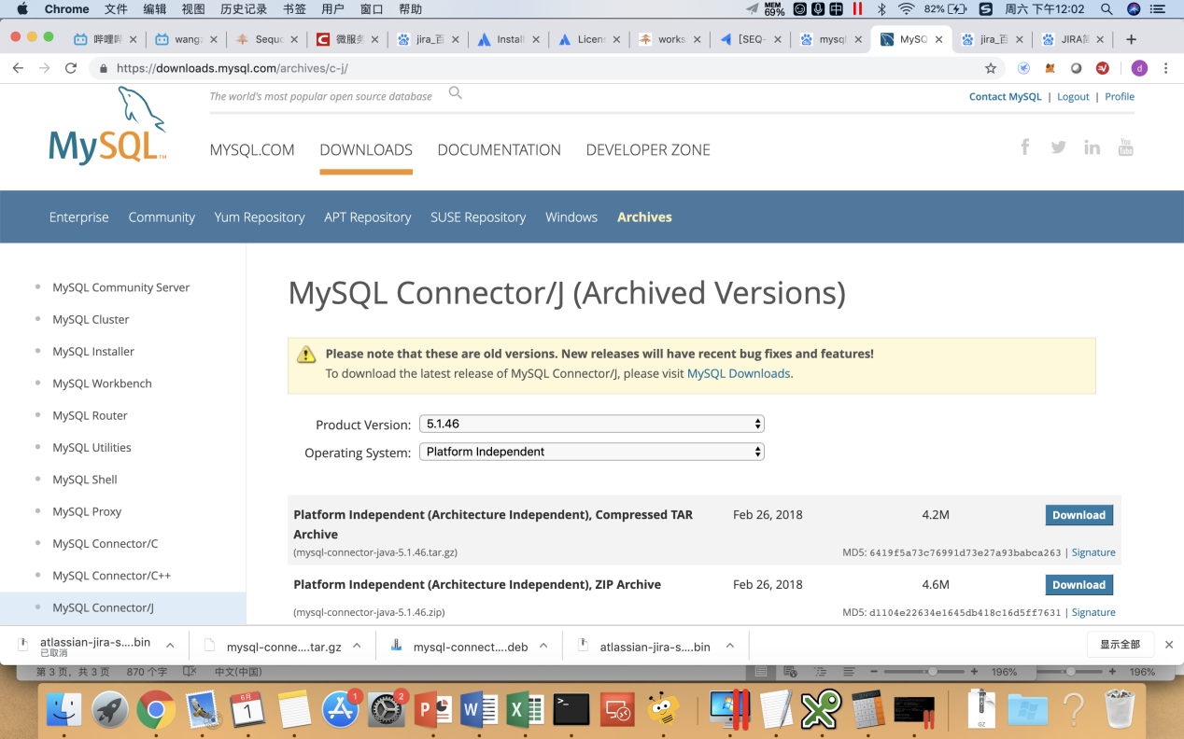
Task: Open the Profile link
Action: click(x=1120, y=96)
